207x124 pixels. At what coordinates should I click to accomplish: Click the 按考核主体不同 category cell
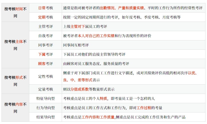point(15,45)
